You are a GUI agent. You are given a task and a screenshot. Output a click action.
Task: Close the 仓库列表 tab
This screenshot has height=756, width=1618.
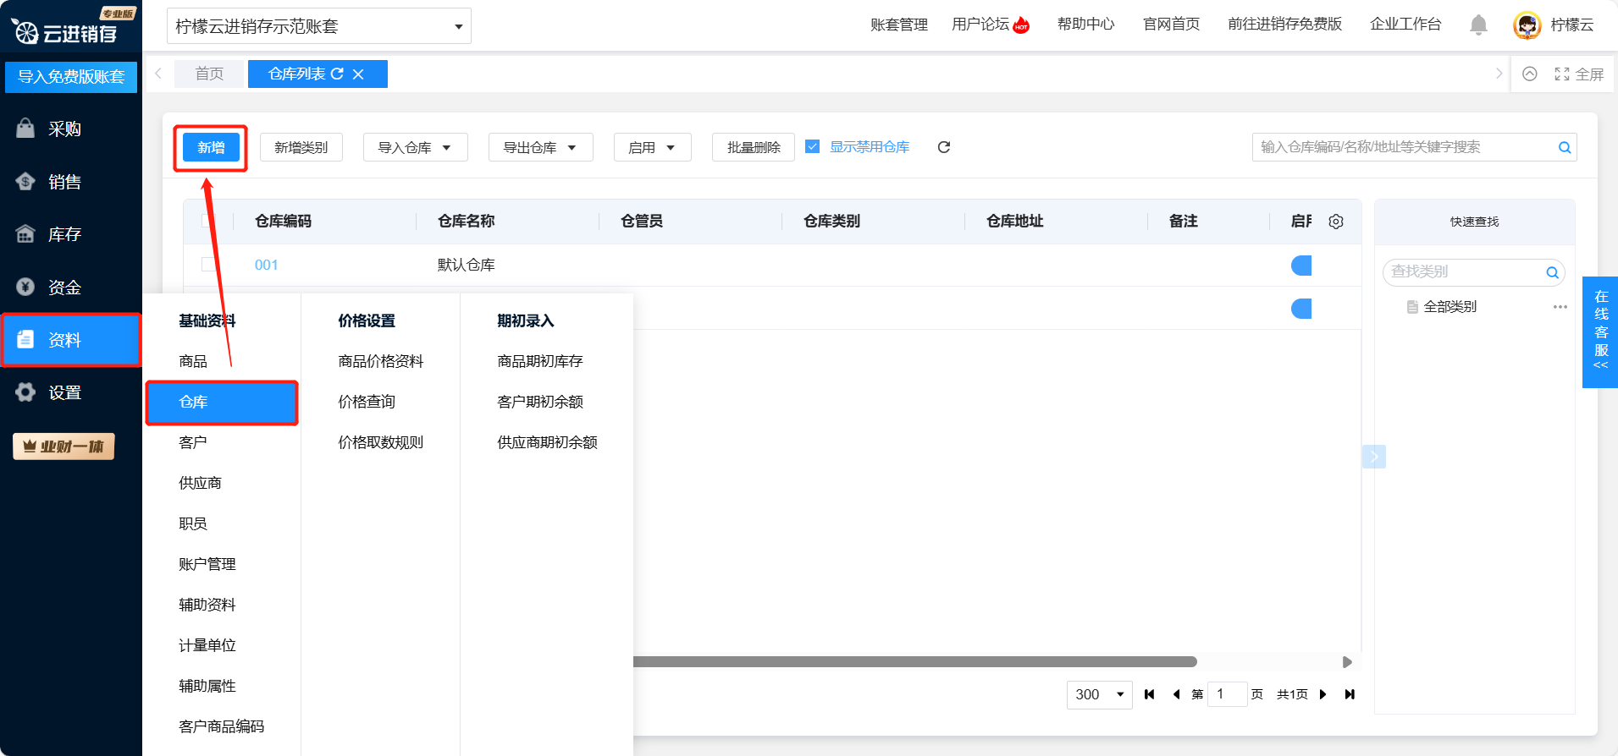point(358,74)
